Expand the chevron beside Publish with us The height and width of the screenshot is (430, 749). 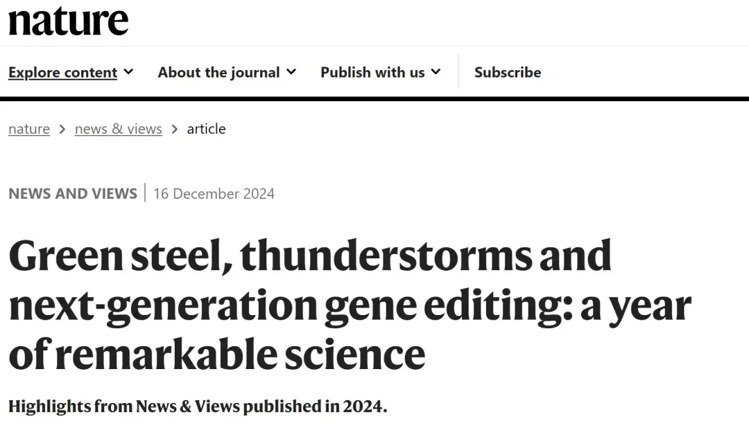[x=436, y=72]
